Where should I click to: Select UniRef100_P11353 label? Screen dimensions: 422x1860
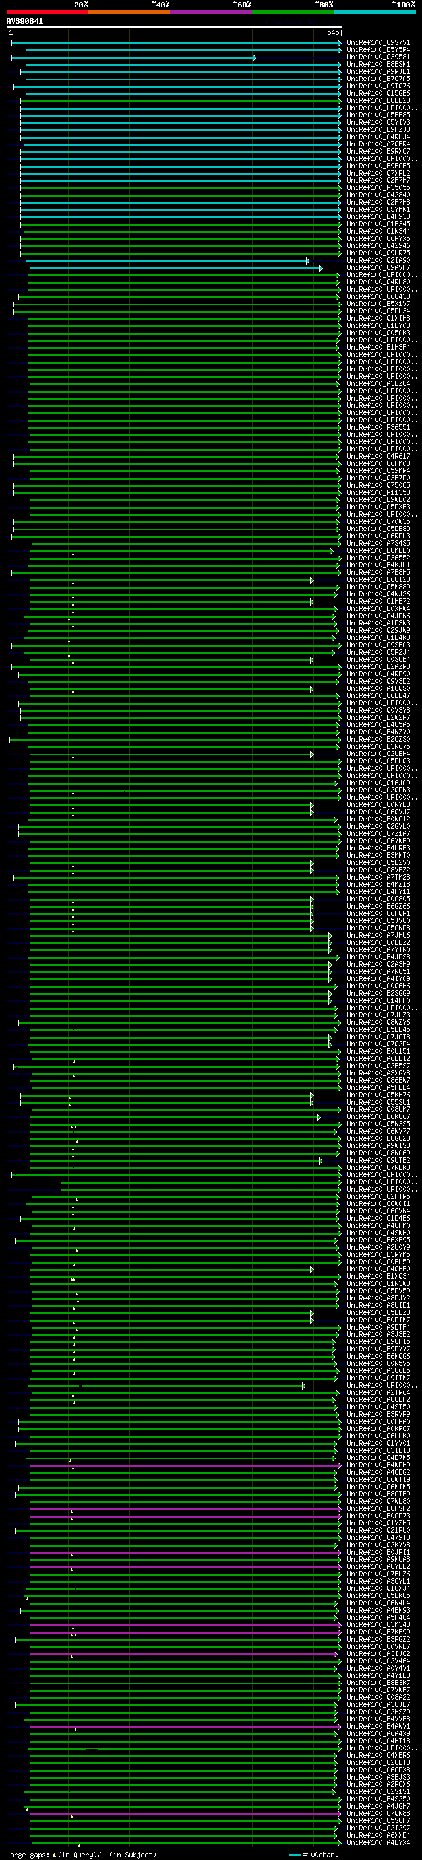378,492
